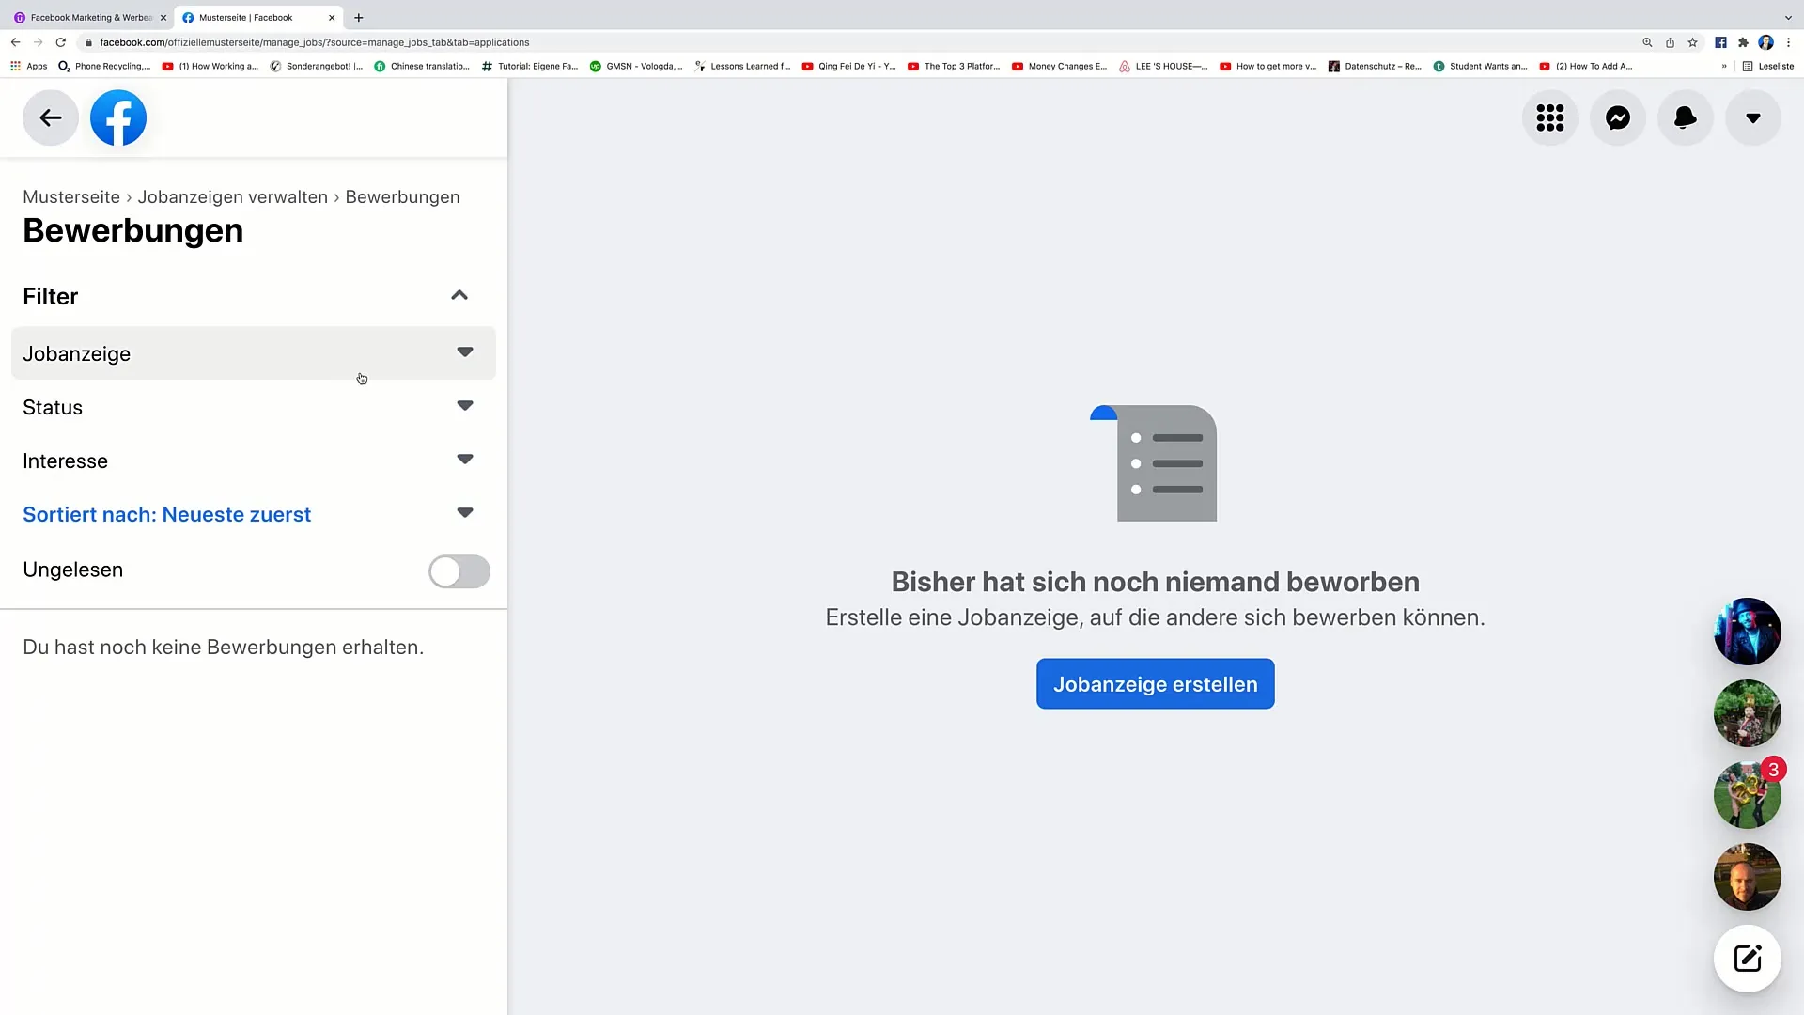The width and height of the screenshot is (1804, 1015).
Task: Open Messenger chat icon
Action: (x=1618, y=117)
